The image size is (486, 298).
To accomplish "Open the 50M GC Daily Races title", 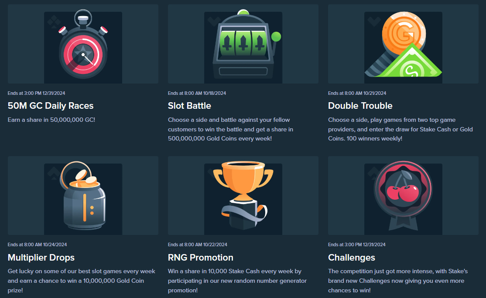I will point(51,106).
